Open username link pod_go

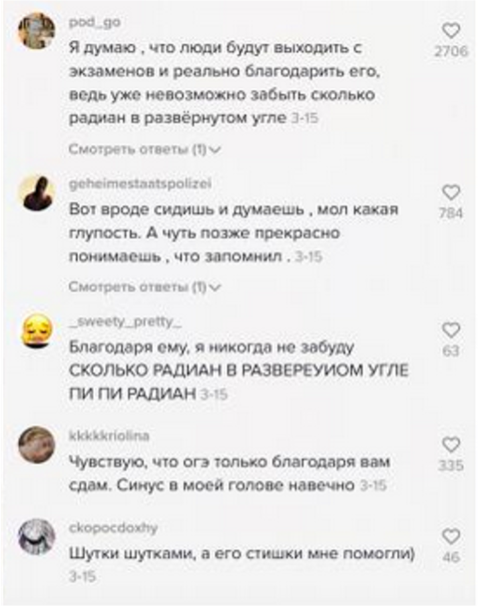95,23
